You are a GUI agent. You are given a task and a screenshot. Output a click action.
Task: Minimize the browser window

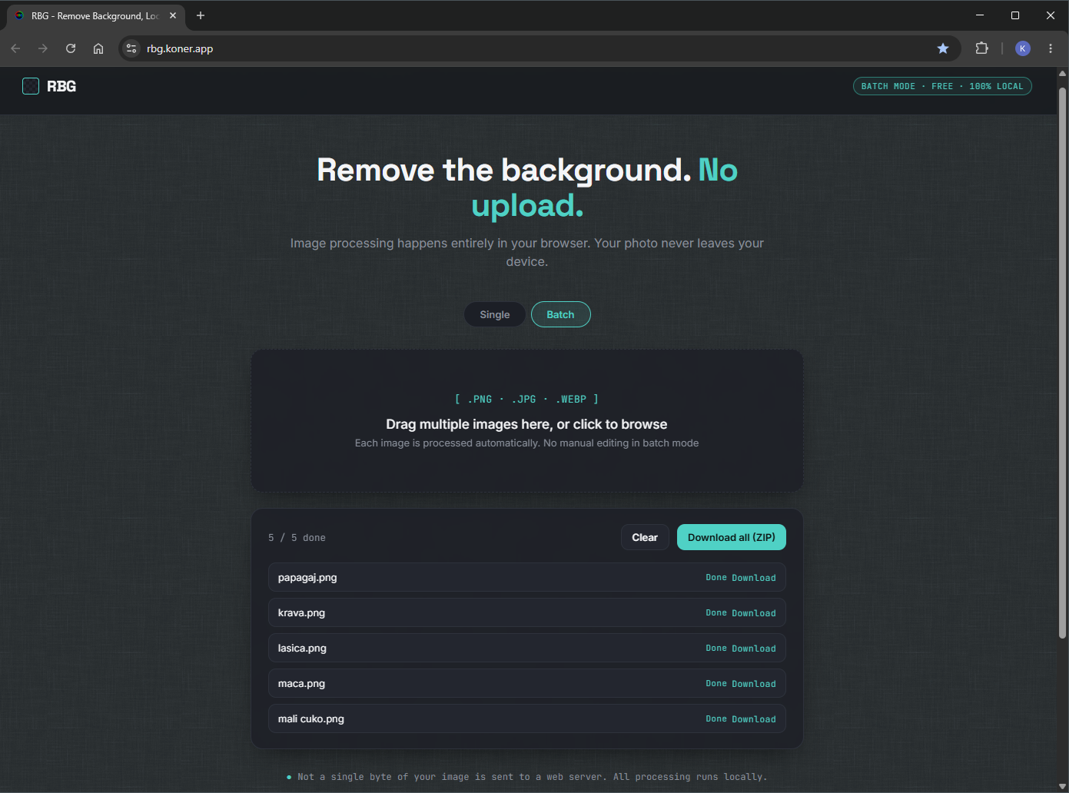(980, 15)
